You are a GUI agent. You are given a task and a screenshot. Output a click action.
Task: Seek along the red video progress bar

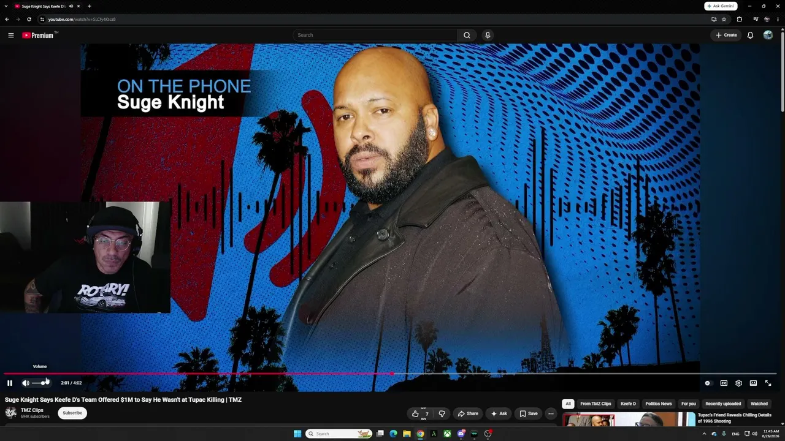click(390, 373)
